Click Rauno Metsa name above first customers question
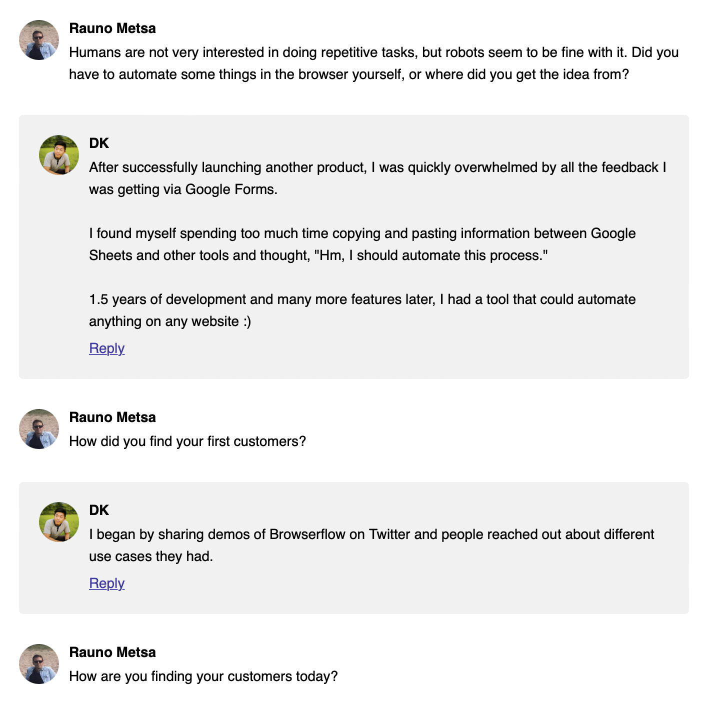The width and height of the screenshot is (709, 705). point(112,417)
